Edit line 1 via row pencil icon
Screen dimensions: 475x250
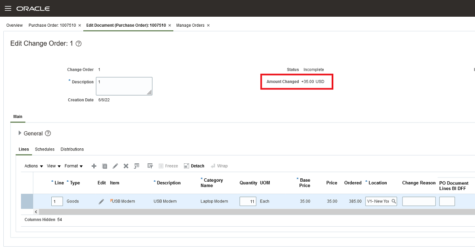click(102, 202)
